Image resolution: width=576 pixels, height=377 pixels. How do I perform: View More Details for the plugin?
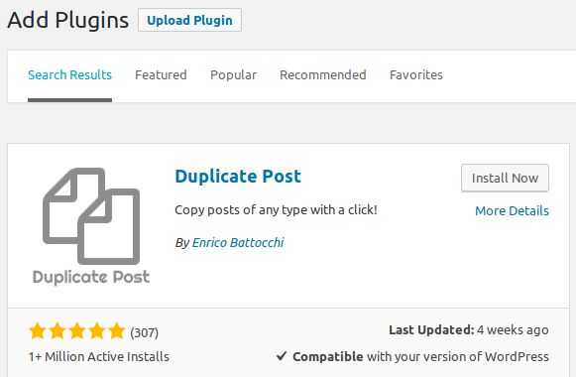tap(512, 211)
